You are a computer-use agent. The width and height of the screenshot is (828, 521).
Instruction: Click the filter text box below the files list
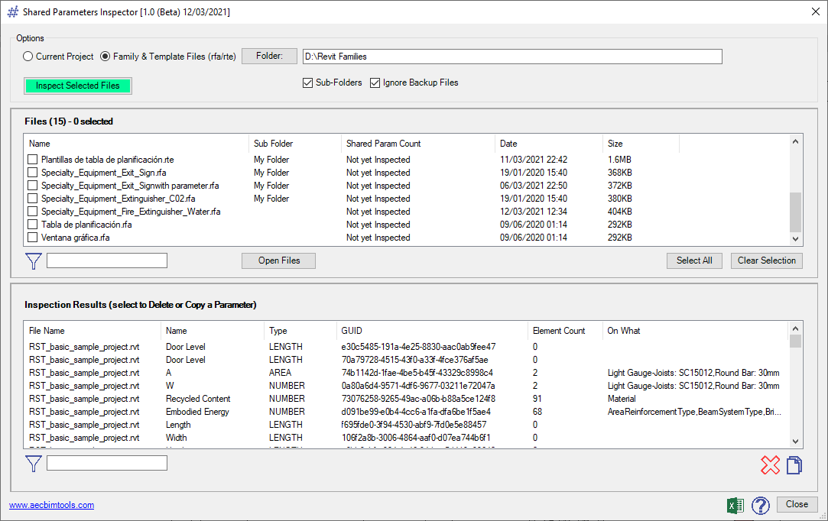[106, 260]
